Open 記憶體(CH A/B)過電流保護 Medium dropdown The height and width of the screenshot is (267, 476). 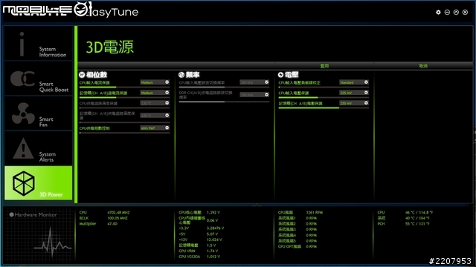(x=155, y=93)
